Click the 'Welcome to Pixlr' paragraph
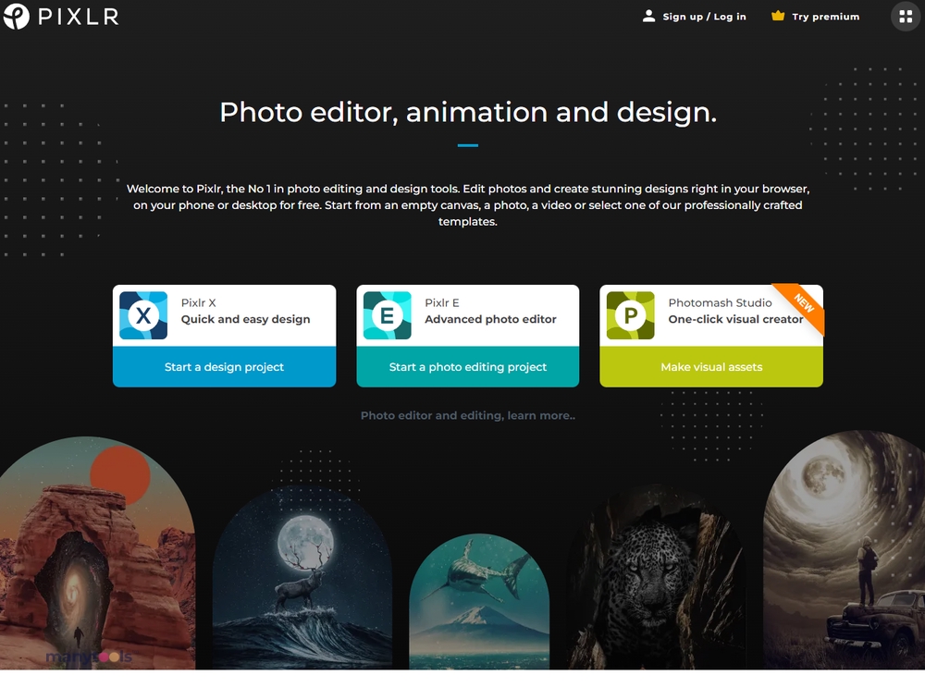 (468, 204)
